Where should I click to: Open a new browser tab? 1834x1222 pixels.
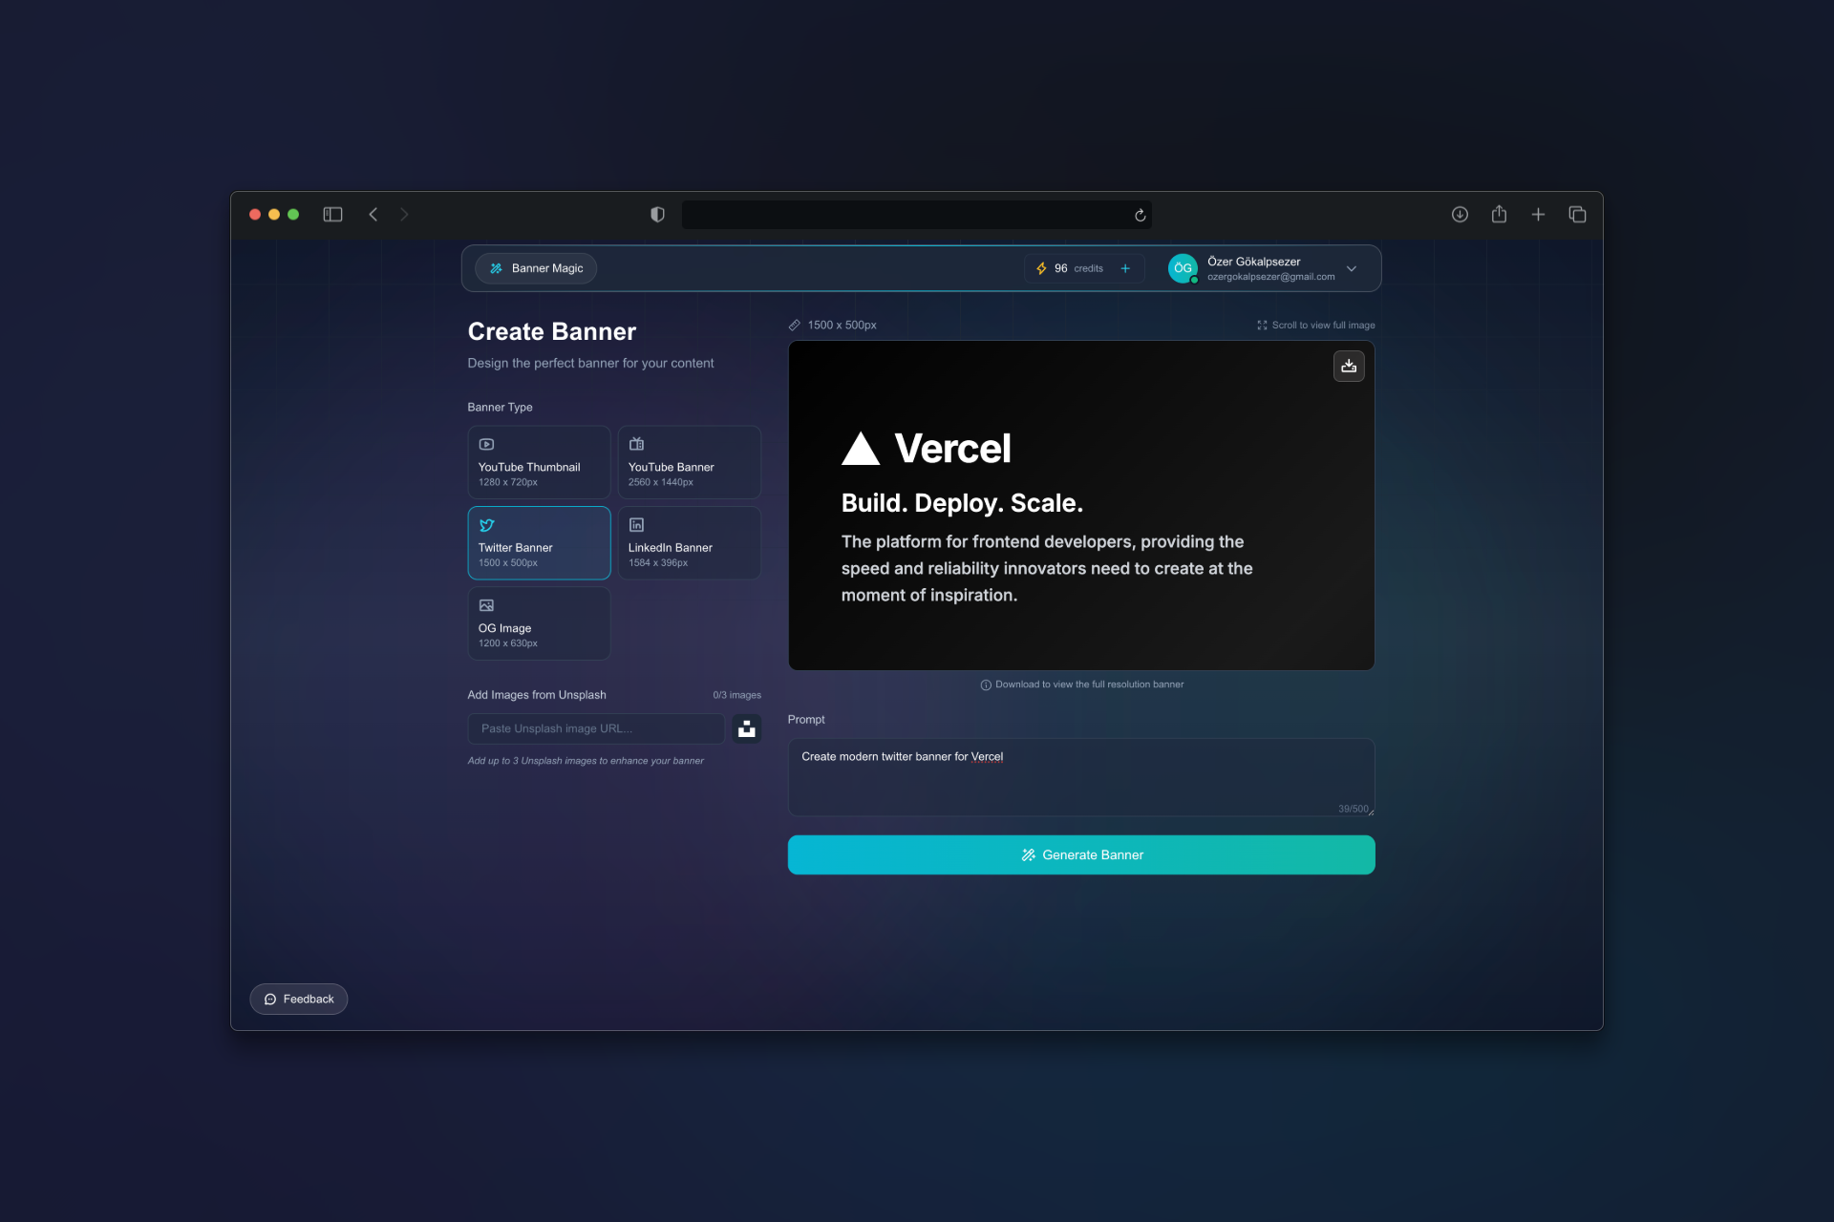pyautogui.click(x=1538, y=215)
